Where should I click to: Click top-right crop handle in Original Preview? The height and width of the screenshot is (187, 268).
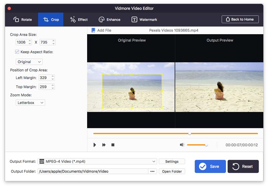[x=162, y=74]
